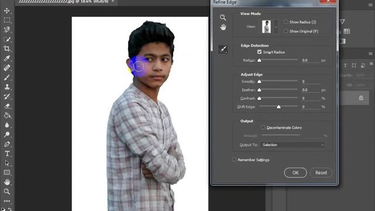Click the grid icon in right panel
The image size is (375, 211).
tap(346, 31)
